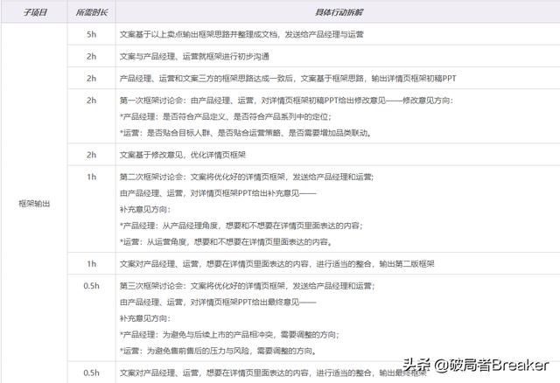This screenshot has width=560, height=383.
Task: Select duration of 优化详情页框架 row
Action: [x=91, y=155]
